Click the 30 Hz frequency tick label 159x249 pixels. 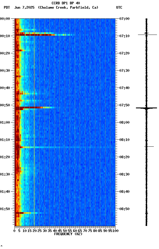(45, 231)
